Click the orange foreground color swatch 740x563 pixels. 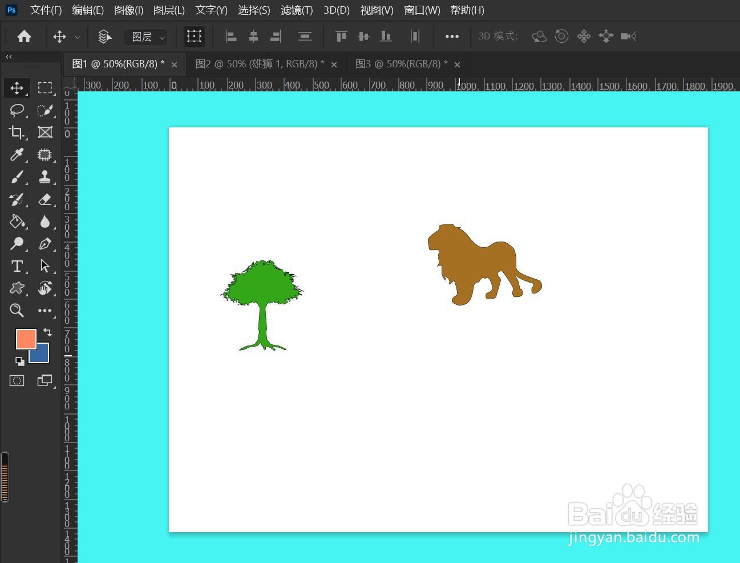[x=26, y=339]
